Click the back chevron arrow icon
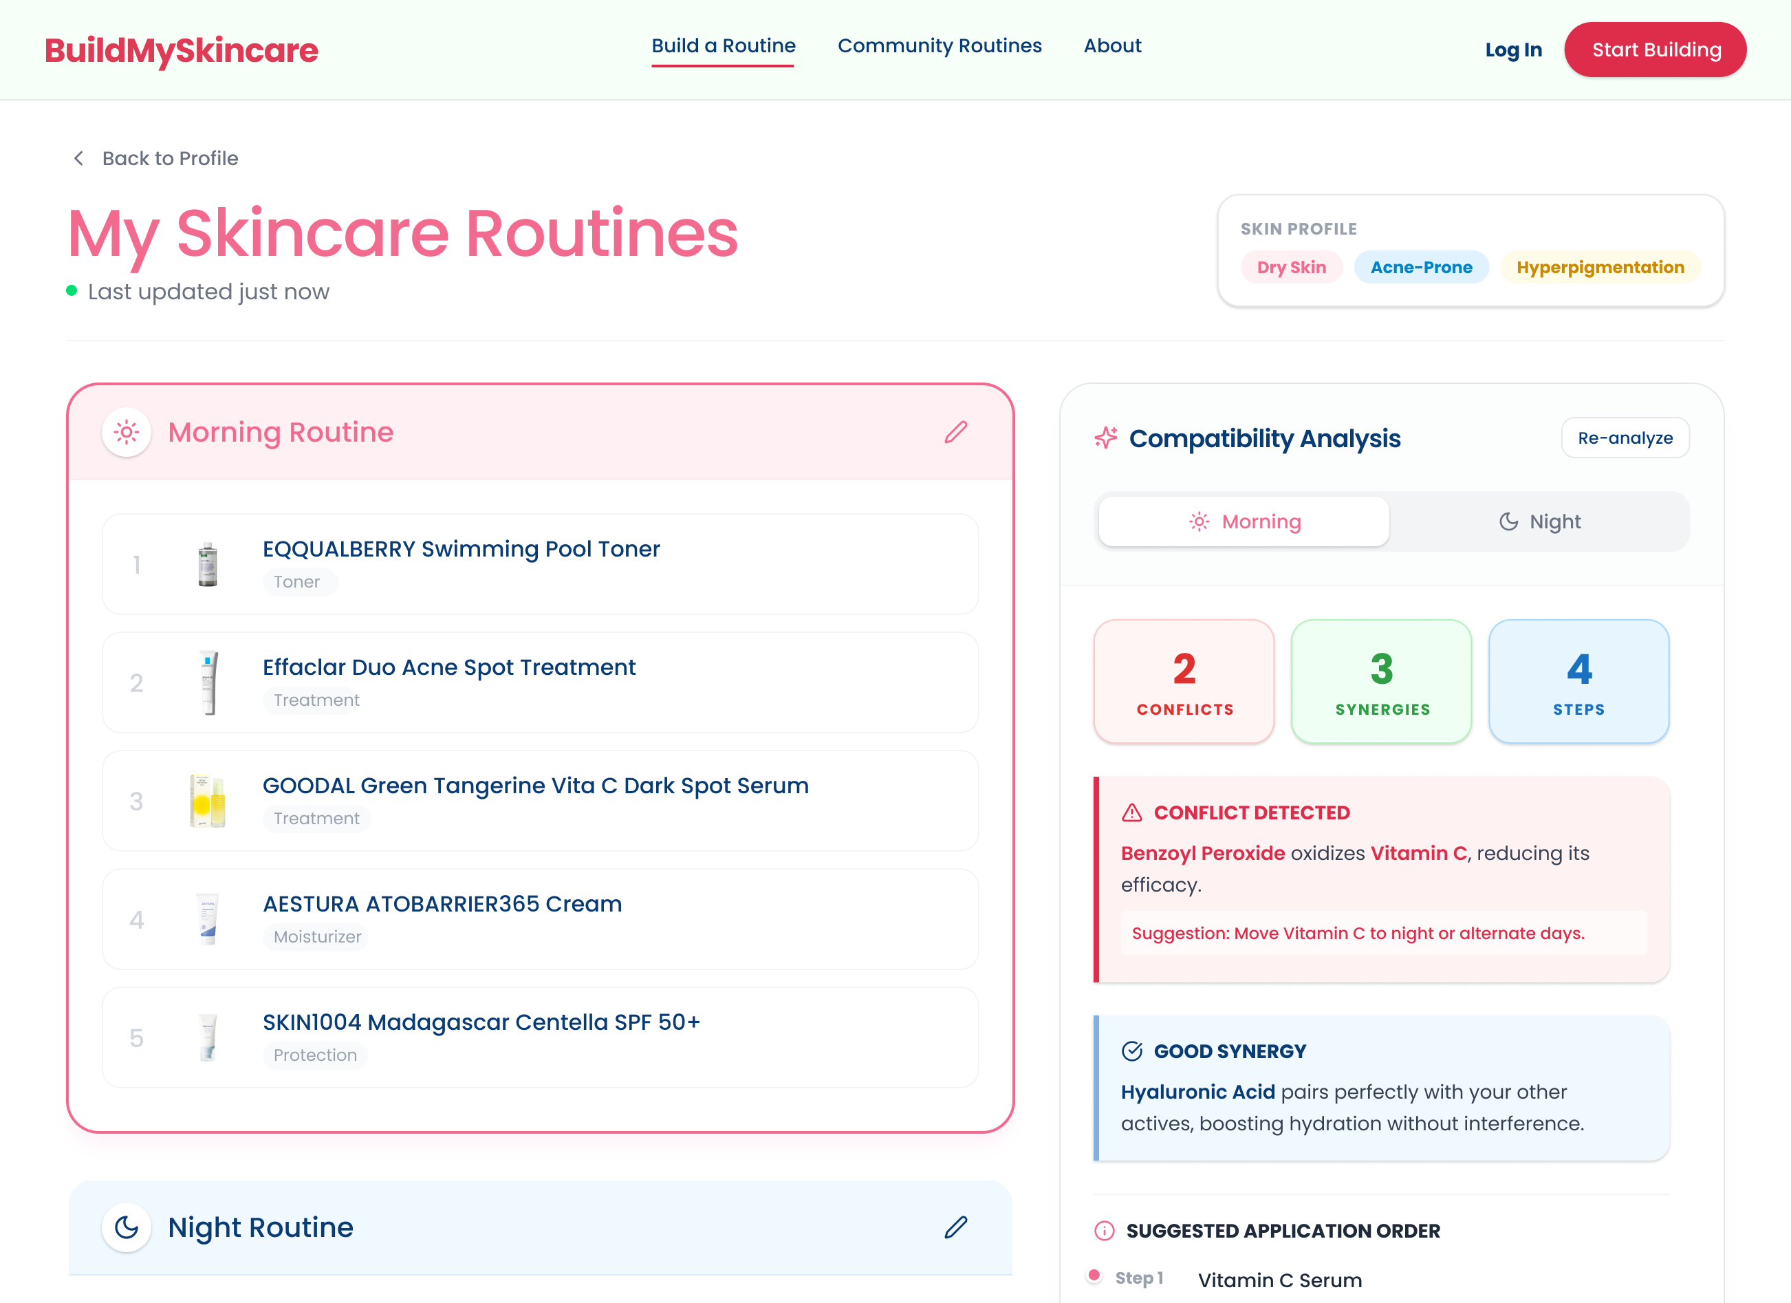 [78, 159]
